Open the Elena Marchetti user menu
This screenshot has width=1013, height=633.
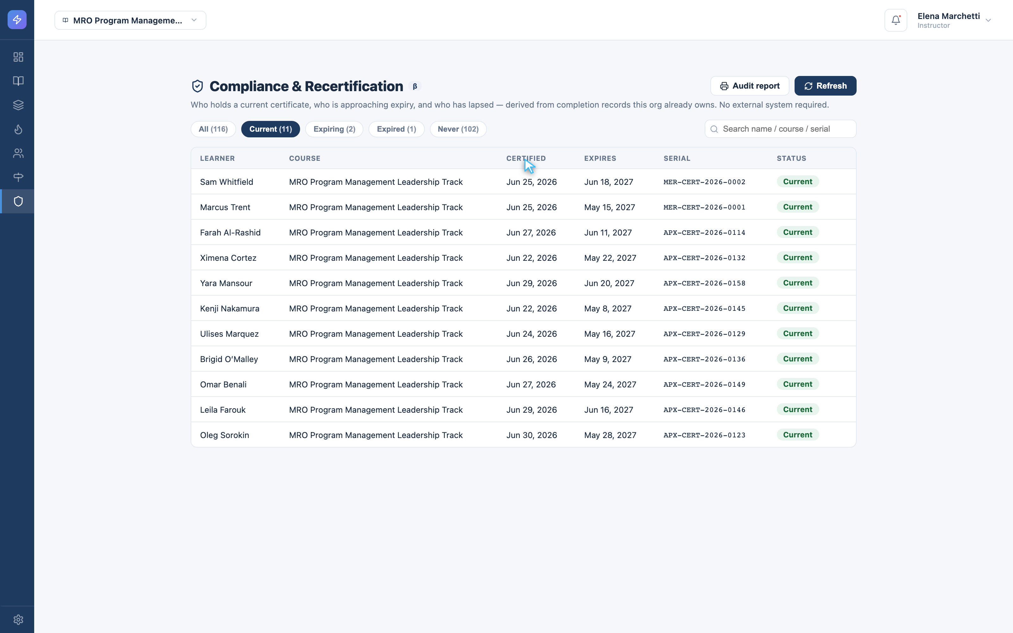954,20
